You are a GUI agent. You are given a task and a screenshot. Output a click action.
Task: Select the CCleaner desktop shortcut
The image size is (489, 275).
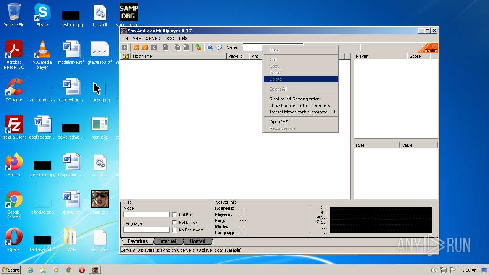point(14,91)
